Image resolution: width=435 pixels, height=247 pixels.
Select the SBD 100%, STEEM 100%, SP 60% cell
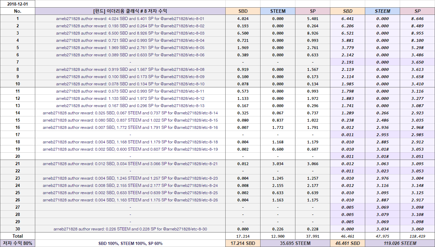click(x=130, y=243)
